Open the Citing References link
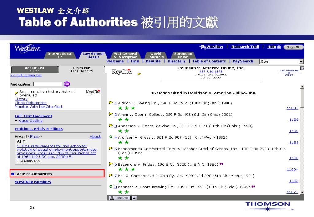Viewport: 314px width, 217px height. (31, 103)
